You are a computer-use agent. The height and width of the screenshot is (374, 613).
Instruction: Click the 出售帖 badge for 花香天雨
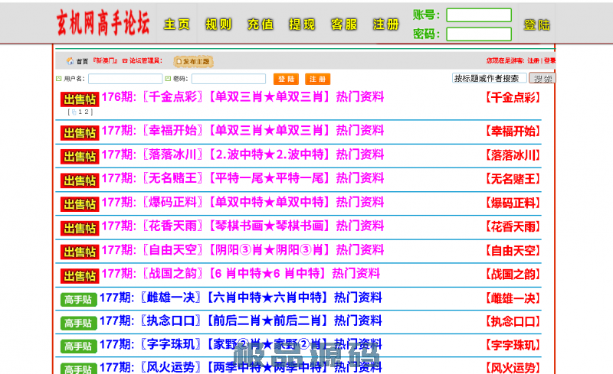[80, 228]
